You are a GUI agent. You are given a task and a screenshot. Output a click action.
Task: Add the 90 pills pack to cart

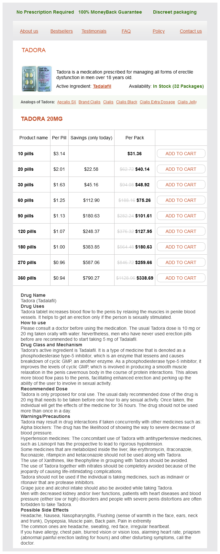click(x=181, y=216)
